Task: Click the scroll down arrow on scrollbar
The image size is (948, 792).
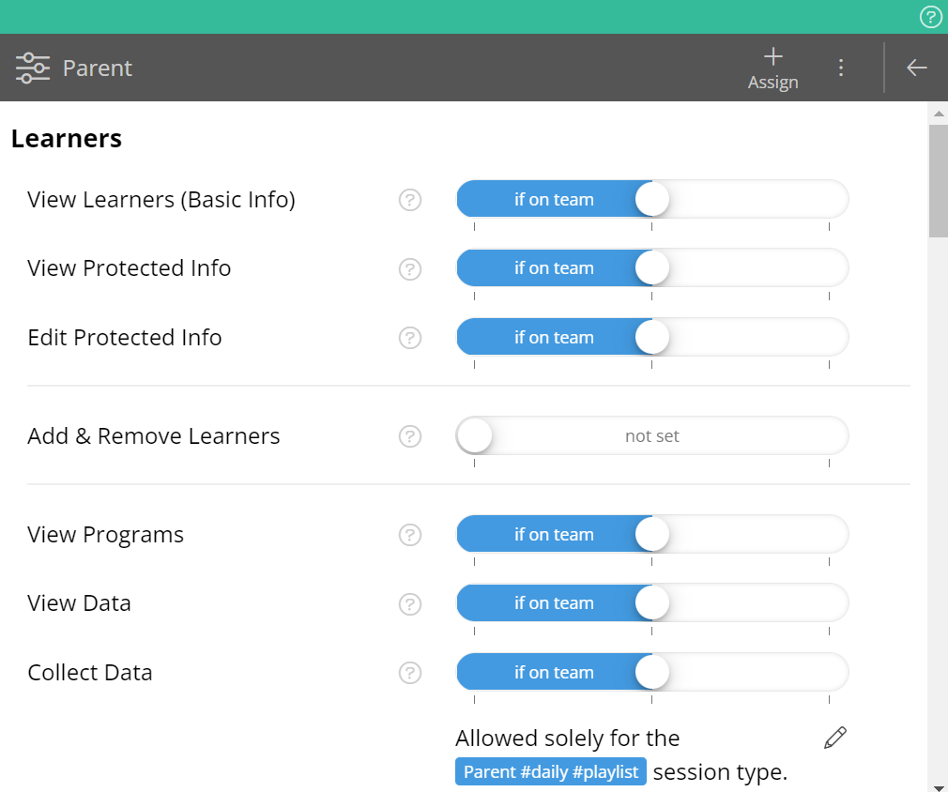Action: click(938, 785)
